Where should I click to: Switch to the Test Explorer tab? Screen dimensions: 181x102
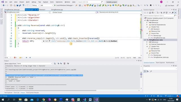[x=8, y=93]
